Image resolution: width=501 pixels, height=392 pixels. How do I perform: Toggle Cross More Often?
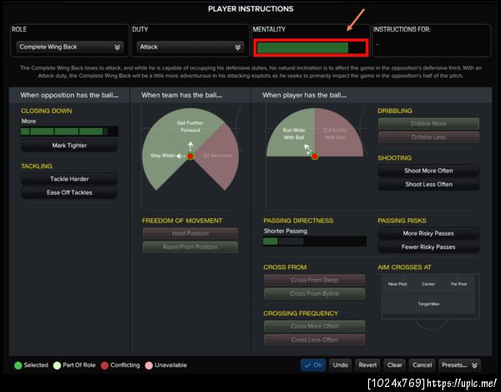coord(315,326)
